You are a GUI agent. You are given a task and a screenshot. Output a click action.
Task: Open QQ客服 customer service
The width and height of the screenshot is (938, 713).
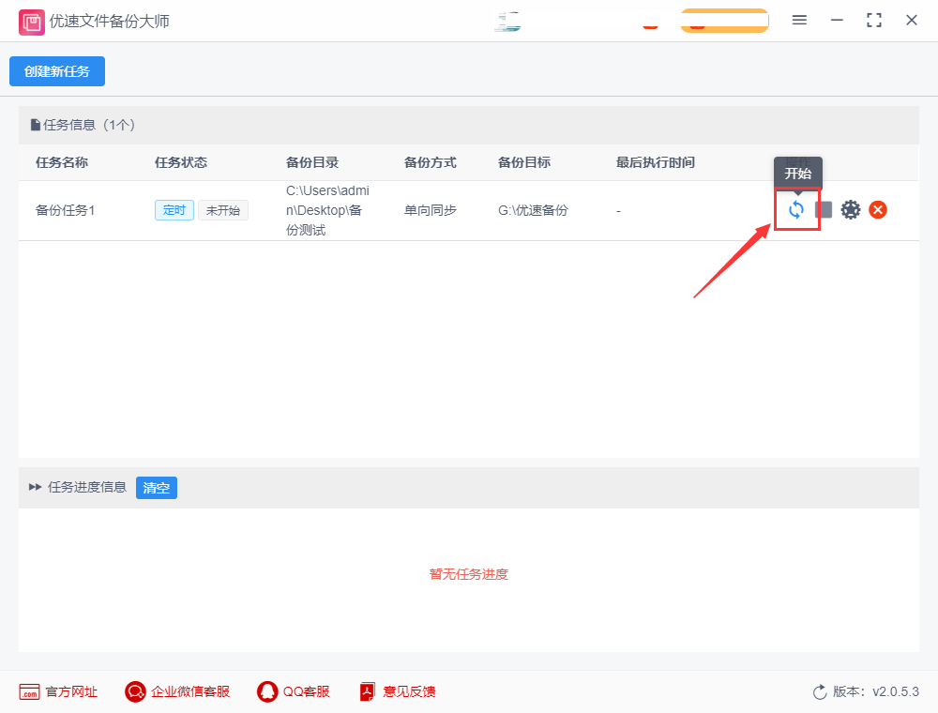pos(294,692)
